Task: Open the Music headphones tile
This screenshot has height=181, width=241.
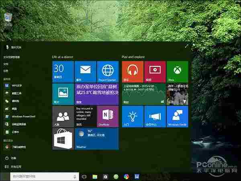Action: (x=132, y=72)
